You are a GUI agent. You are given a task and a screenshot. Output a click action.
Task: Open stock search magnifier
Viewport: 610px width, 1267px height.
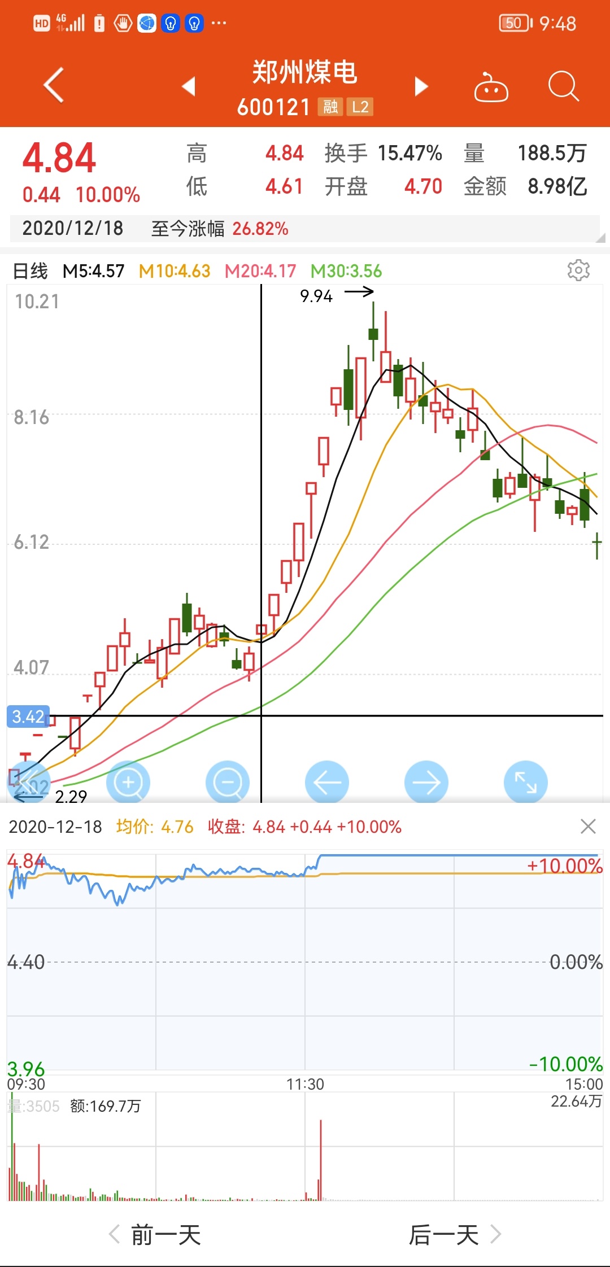click(x=563, y=86)
